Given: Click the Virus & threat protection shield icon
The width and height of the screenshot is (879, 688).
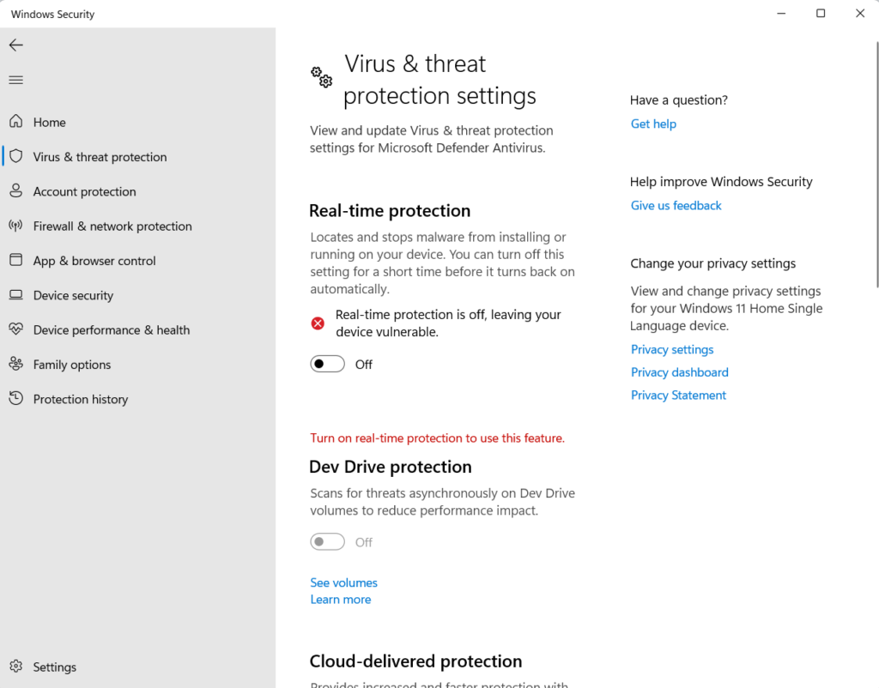Looking at the screenshot, I should coord(15,156).
